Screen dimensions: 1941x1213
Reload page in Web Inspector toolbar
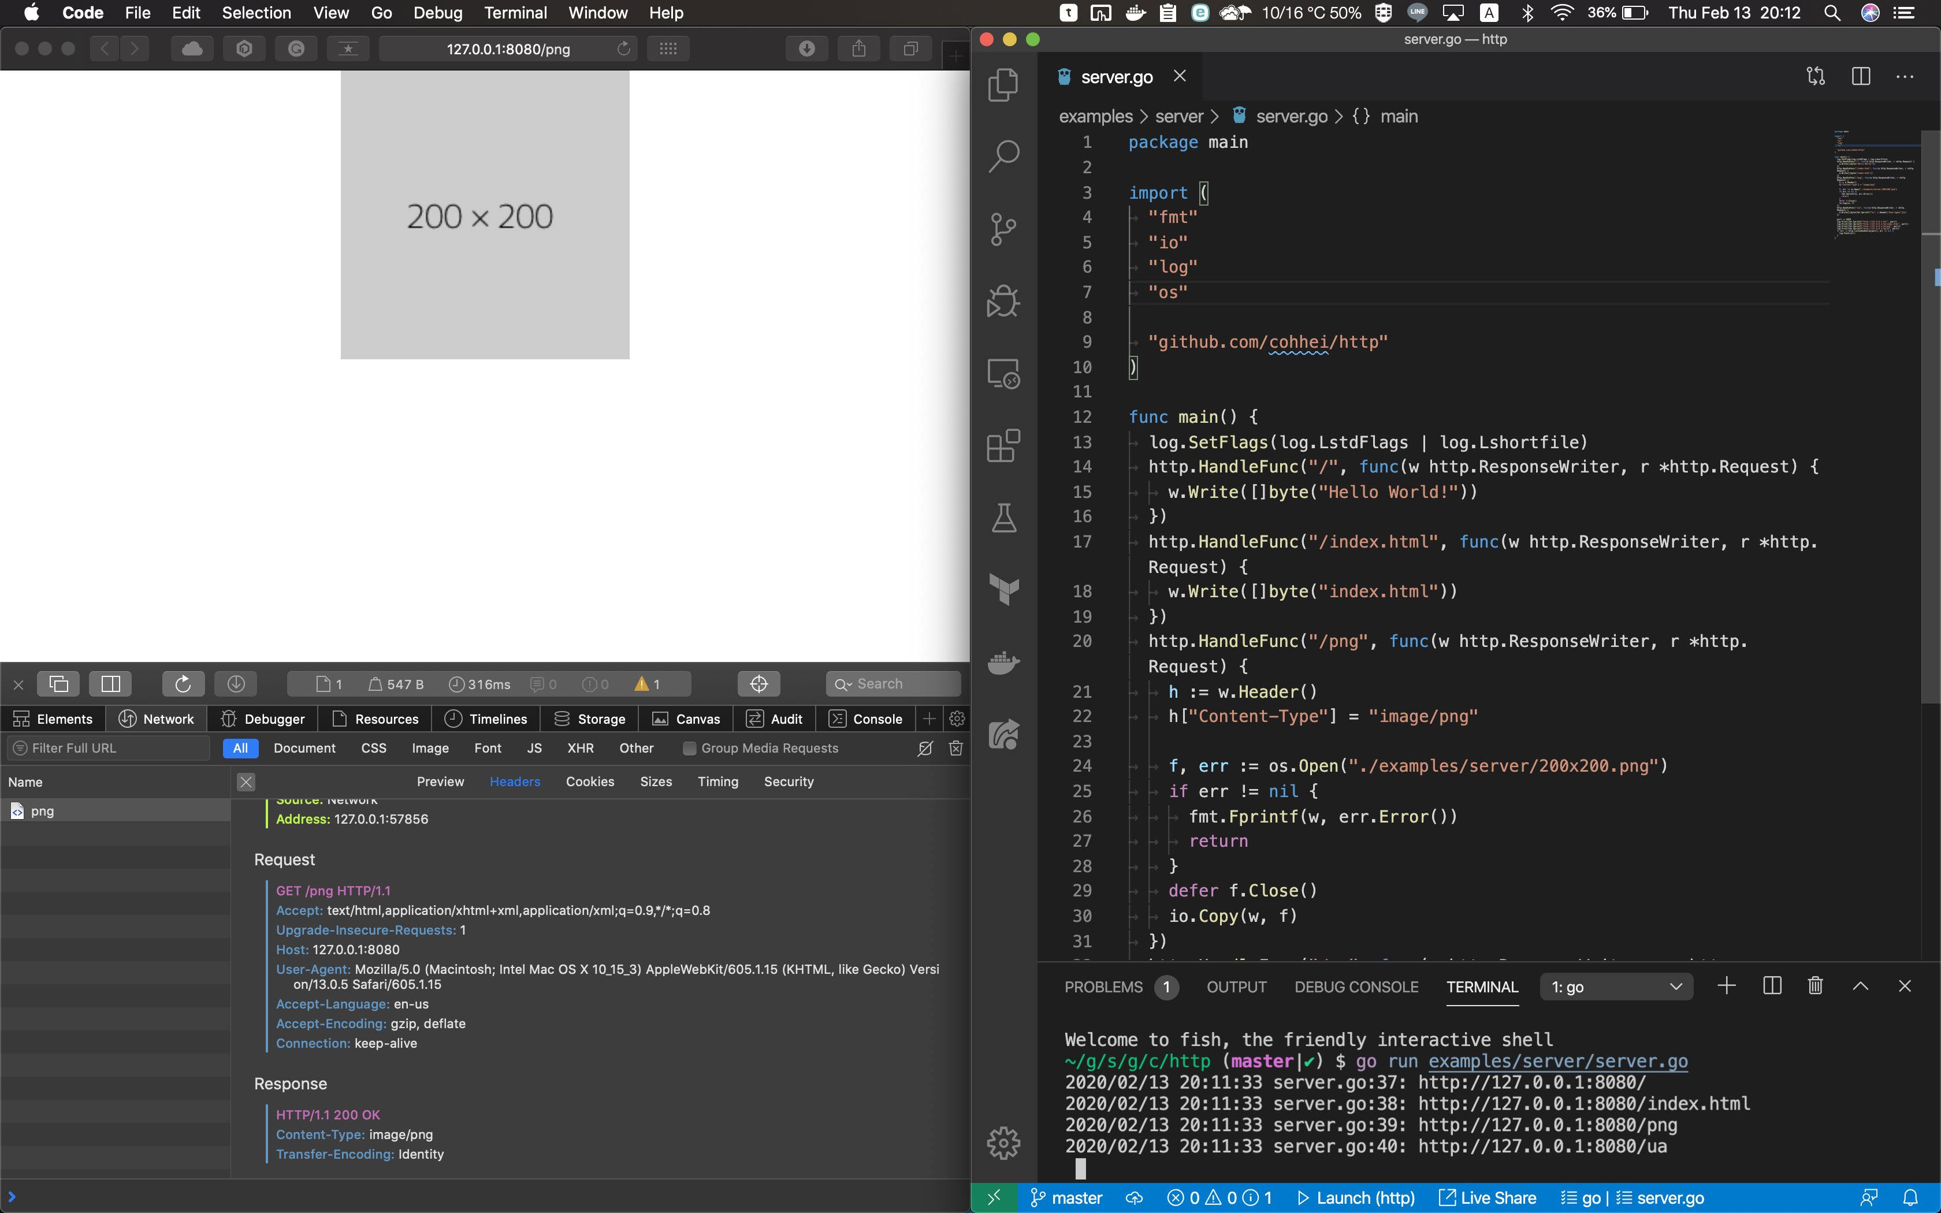(x=183, y=683)
